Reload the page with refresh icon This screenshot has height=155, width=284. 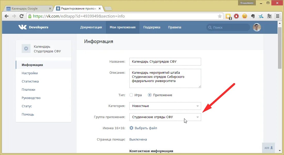[21, 16]
